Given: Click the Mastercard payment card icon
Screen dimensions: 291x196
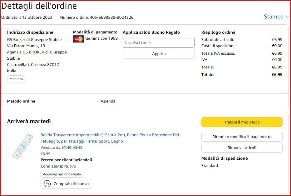Looking at the screenshot, I should 78,39.
